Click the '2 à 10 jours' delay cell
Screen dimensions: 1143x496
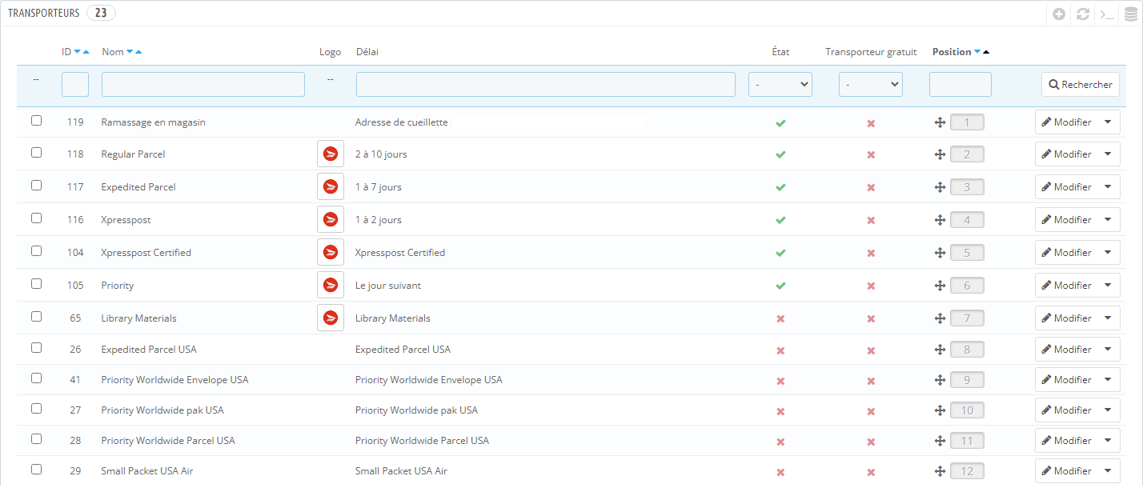click(381, 154)
